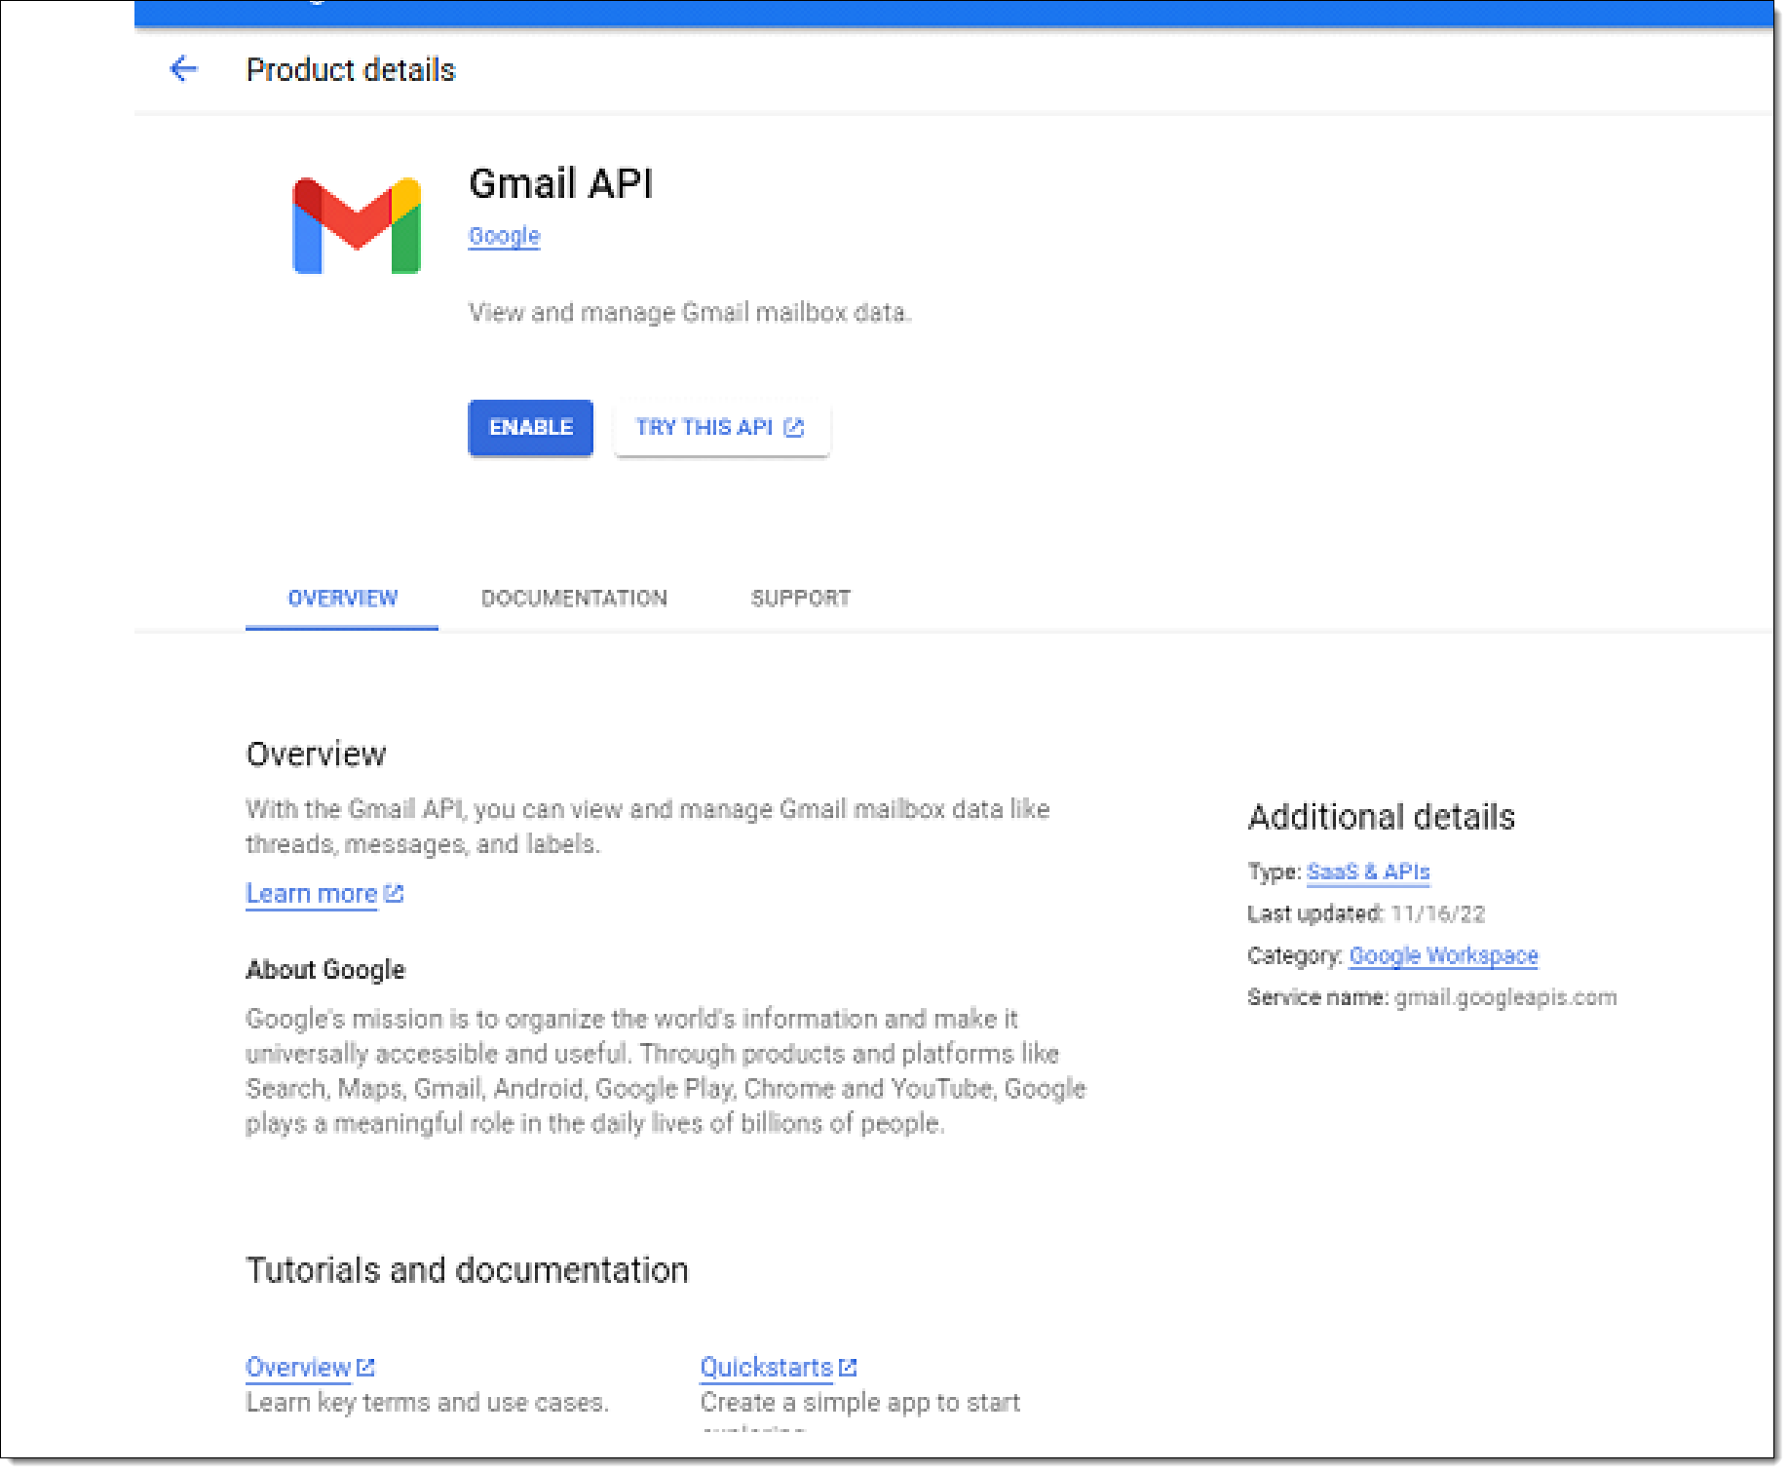Image resolution: width=1789 pixels, height=1473 pixels.
Task: Enable the Gmail API
Action: click(x=530, y=427)
